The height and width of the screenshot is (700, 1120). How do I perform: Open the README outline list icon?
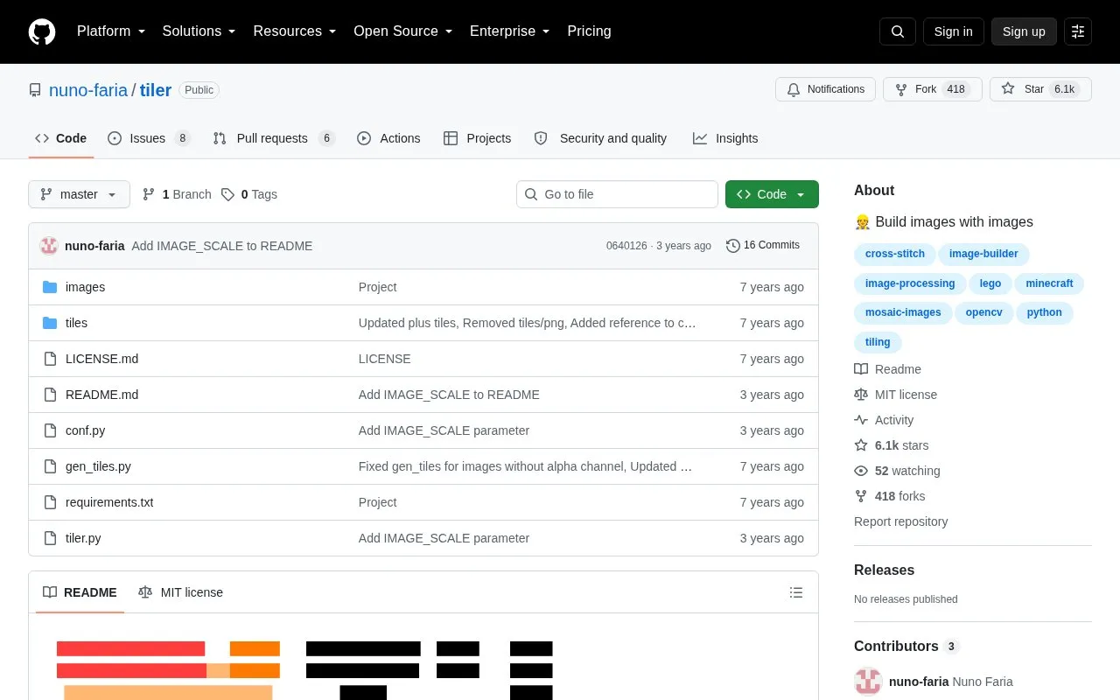point(796,592)
